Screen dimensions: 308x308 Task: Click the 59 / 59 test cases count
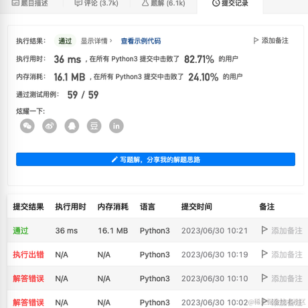tap(83, 95)
